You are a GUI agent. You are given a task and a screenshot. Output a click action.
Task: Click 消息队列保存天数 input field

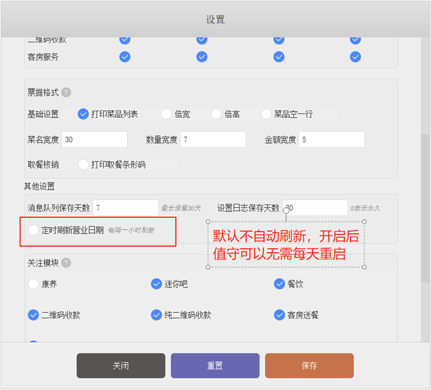(125, 208)
